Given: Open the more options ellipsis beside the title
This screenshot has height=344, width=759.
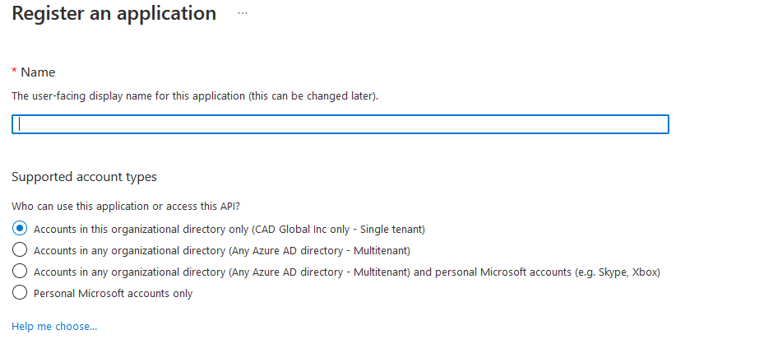Looking at the screenshot, I should (x=243, y=14).
